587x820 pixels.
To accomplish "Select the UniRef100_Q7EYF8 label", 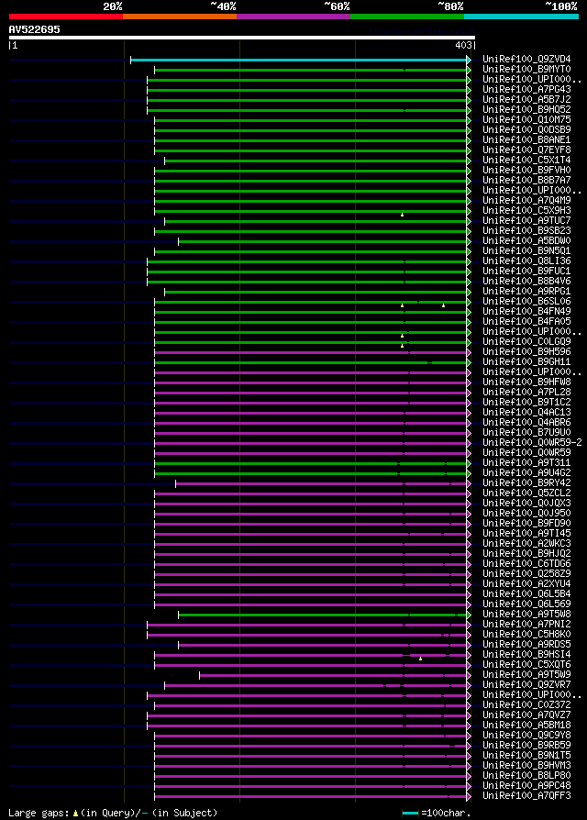I will (526, 150).
